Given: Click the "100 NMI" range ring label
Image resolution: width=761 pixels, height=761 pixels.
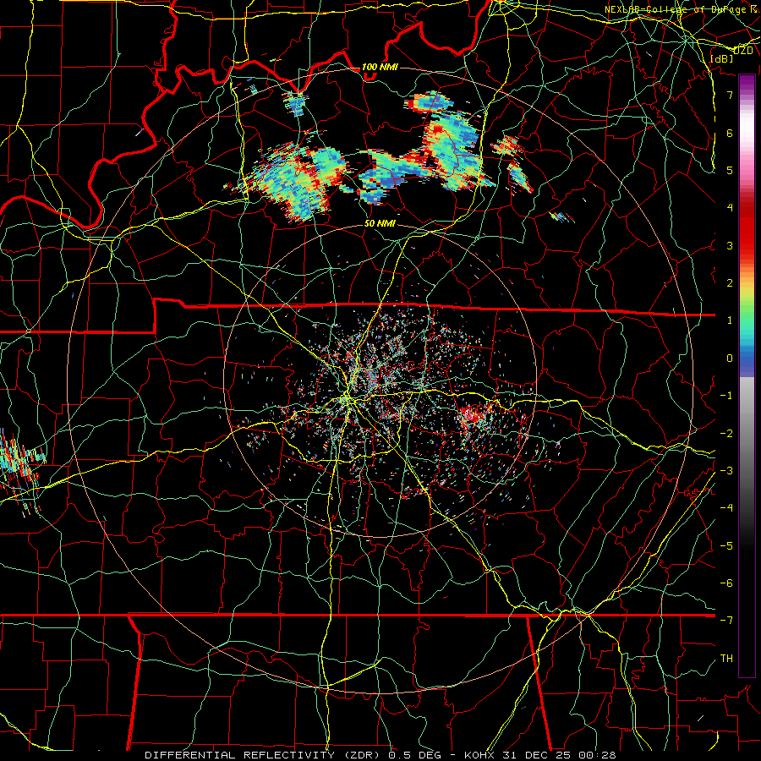Looking at the screenshot, I should point(380,67).
